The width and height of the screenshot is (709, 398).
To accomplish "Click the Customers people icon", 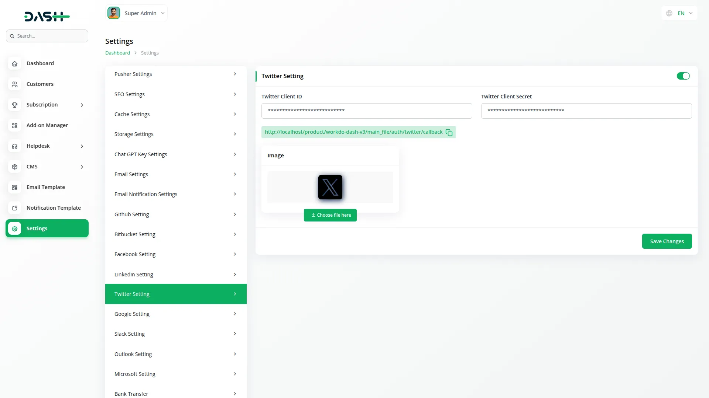I will pyautogui.click(x=15, y=84).
